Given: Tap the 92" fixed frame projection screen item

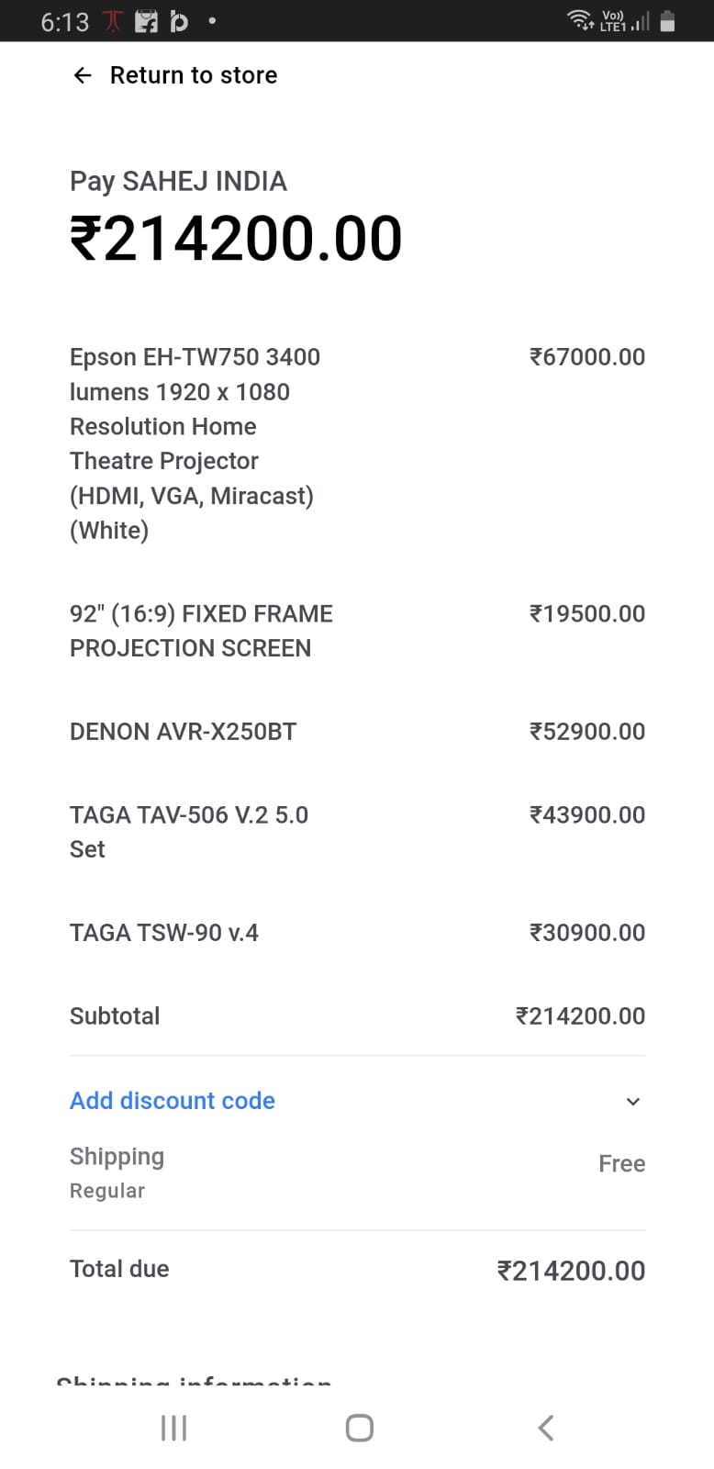Looking at the screenshot, I should [201, 631].
